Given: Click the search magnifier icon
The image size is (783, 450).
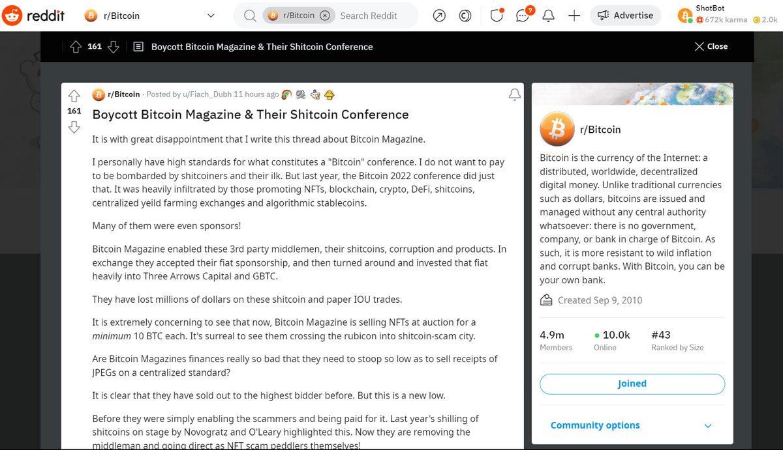Looking at the screenshot, I should 250,16.
